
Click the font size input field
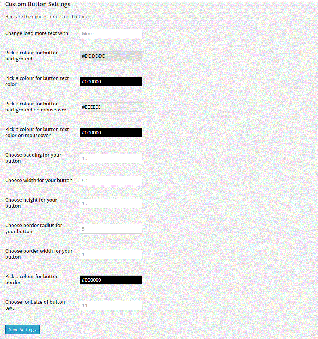point(110,305)
